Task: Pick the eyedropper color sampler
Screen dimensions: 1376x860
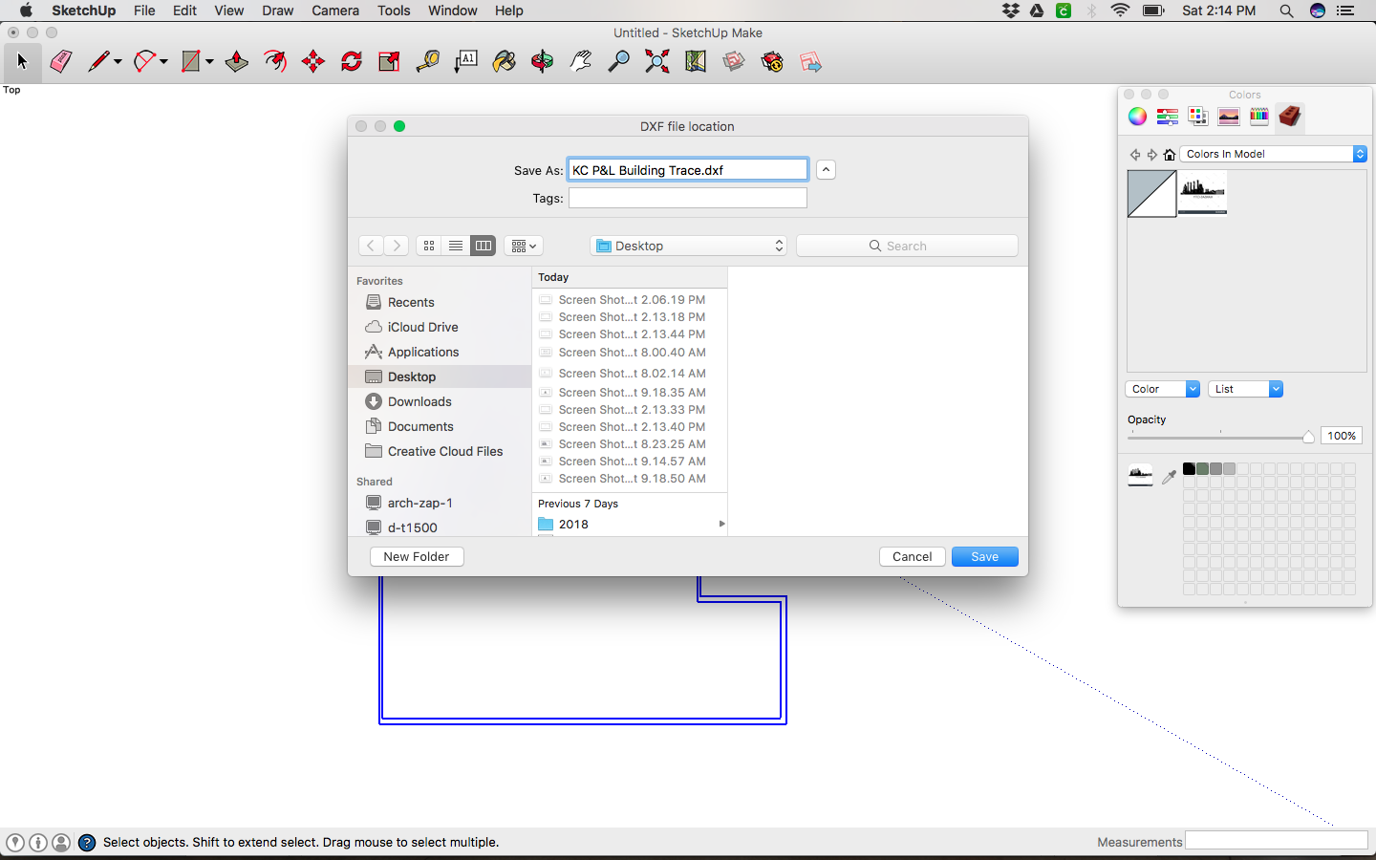Action: [1169, 476]
